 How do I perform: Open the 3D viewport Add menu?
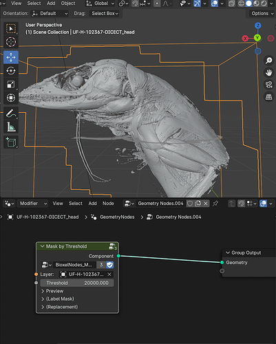point(51,3)
